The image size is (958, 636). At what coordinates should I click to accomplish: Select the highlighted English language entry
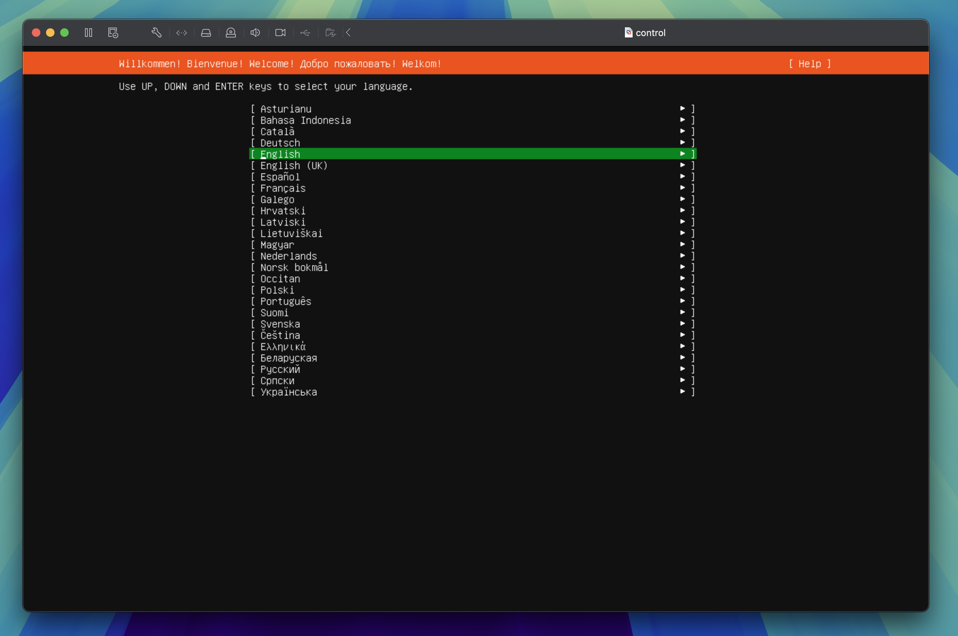(280, 154)
